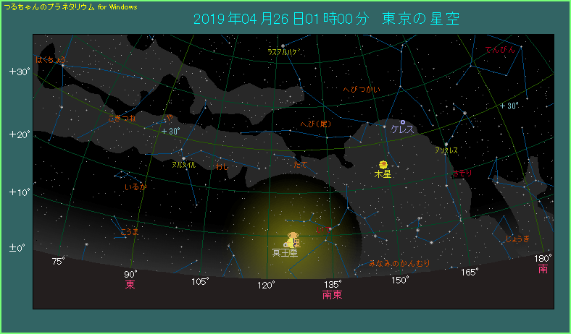The height and width of the screenshot is (334, 571).
Task: Click the 南東 direction marker
Action: click(x=332, y=296)
